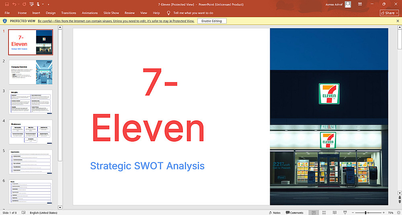
Task: Click zoom in plus button
Action: click(x=383, y=213)
